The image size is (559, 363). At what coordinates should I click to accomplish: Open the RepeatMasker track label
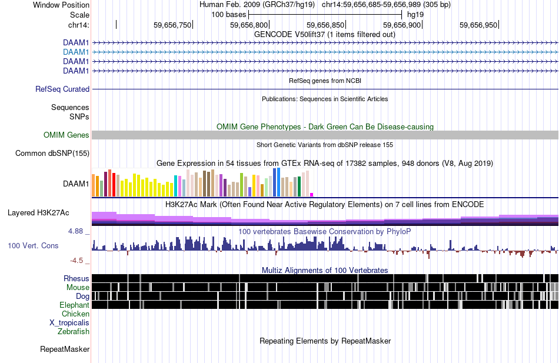coord(65,349)
